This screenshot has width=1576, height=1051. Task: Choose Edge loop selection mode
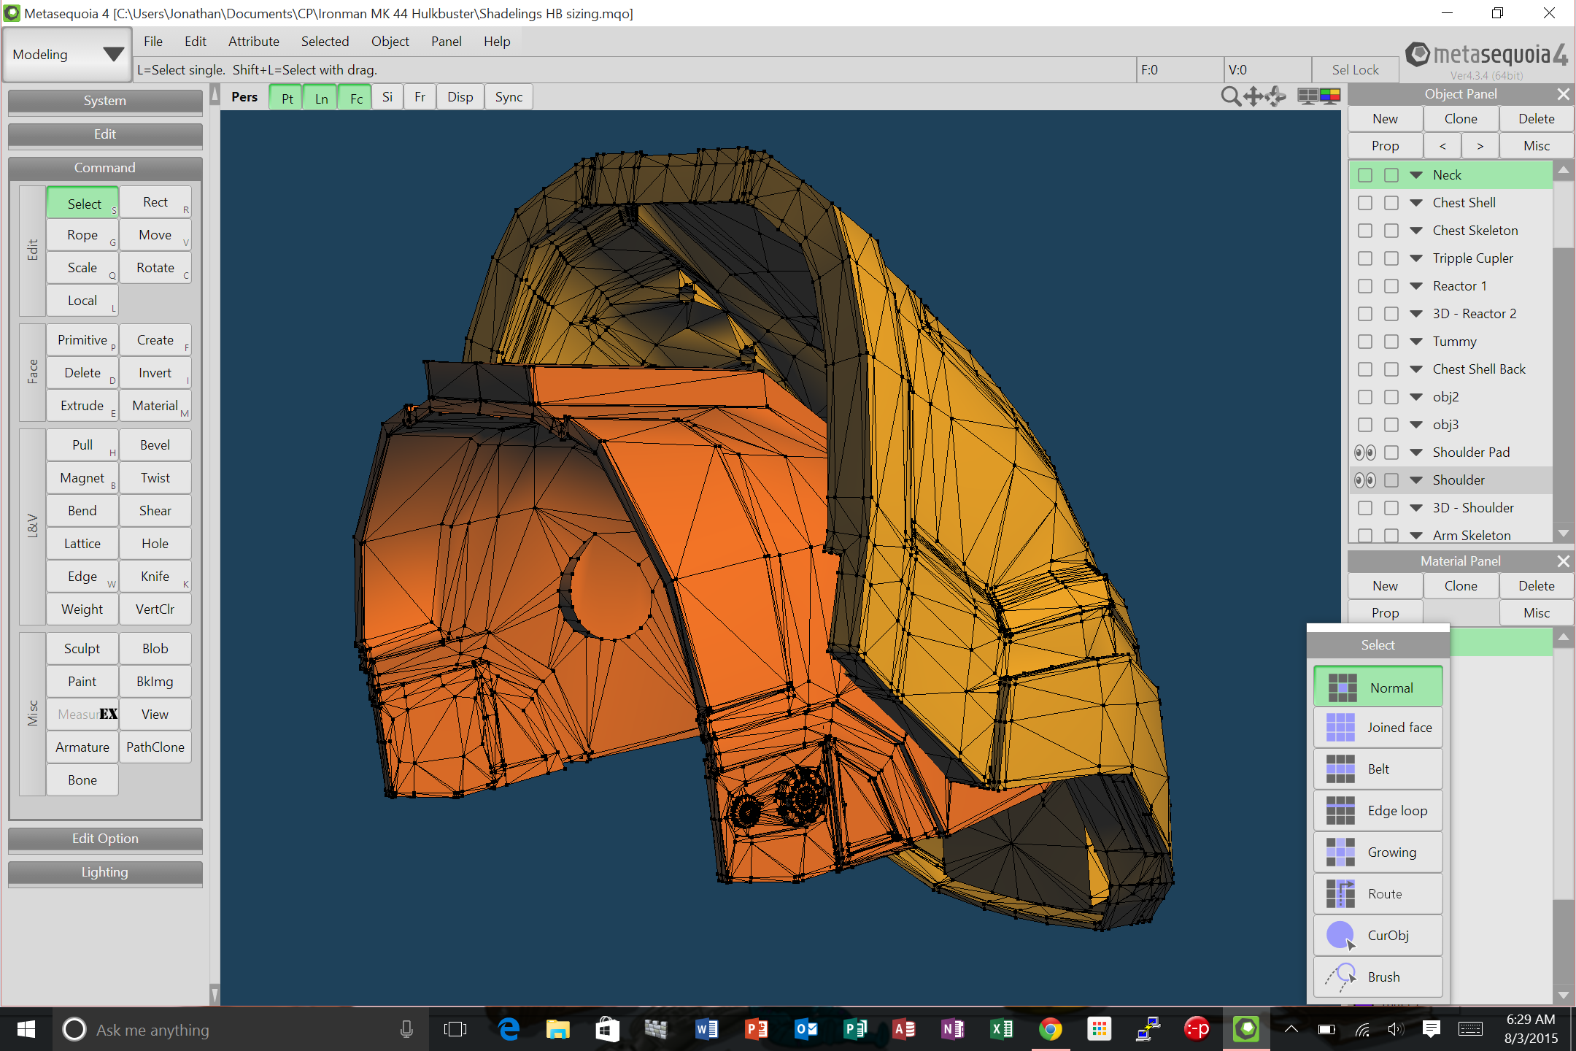1378,811
